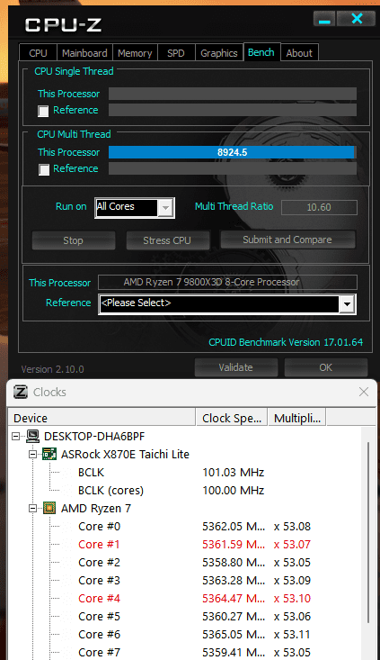This screenshot has width=380, height=660.
Task: Select the BCLK (cores) row
Action: pyautogui.click(x=185, y=491)
